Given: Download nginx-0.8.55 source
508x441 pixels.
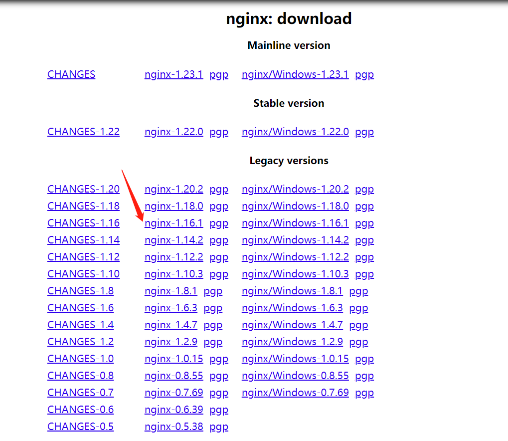Looking at the screenshot, I should (x=173, y=375).
